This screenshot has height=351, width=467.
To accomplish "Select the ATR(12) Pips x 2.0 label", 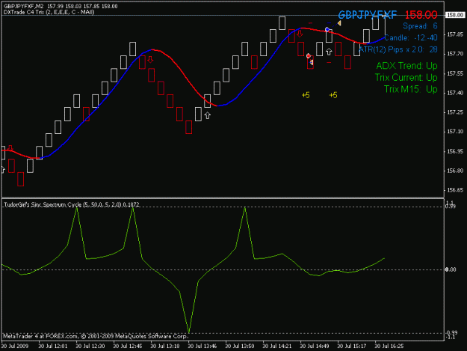I will (398, 49).
